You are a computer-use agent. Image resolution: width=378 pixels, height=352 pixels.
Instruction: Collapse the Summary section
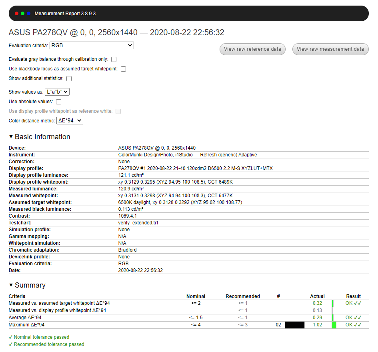[27, 285]
